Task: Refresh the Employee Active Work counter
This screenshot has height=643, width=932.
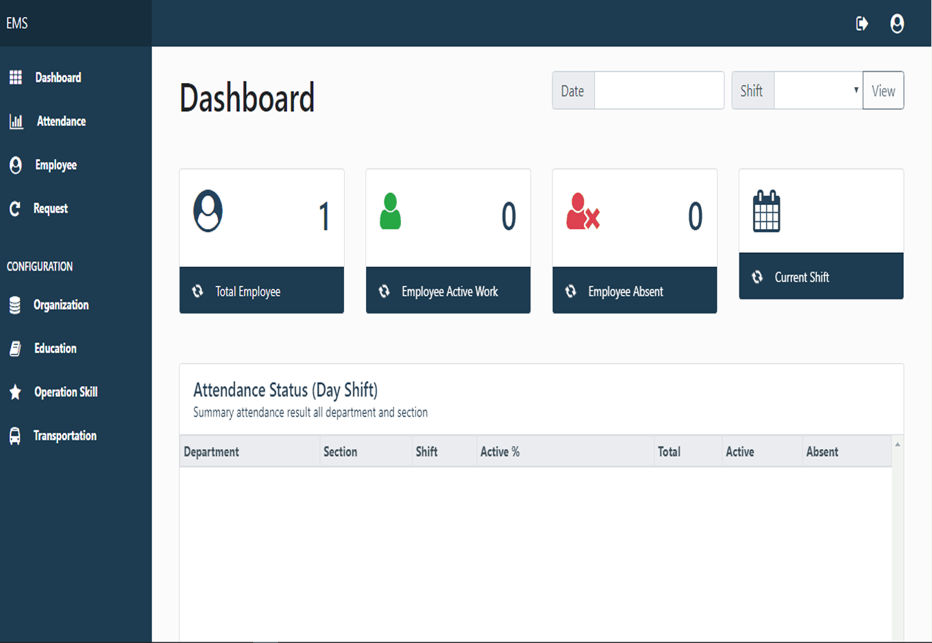Action: point(385,291)
